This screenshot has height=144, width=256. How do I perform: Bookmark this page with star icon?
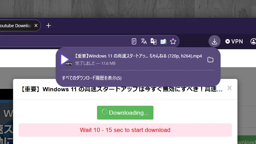click(173, 41)
